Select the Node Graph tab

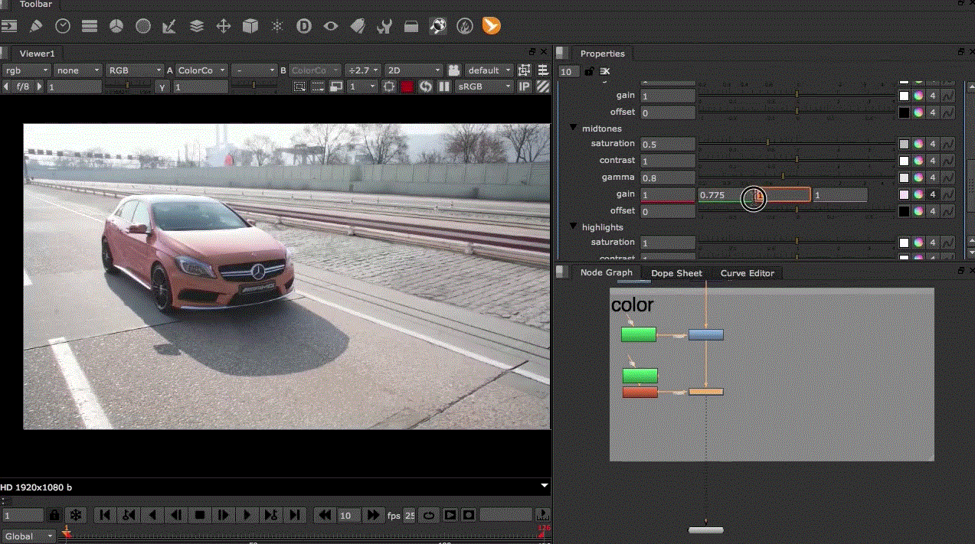[606, 272]
